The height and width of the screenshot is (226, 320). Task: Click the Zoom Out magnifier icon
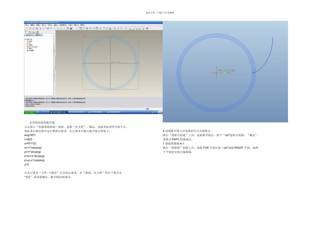pos(93,28)
